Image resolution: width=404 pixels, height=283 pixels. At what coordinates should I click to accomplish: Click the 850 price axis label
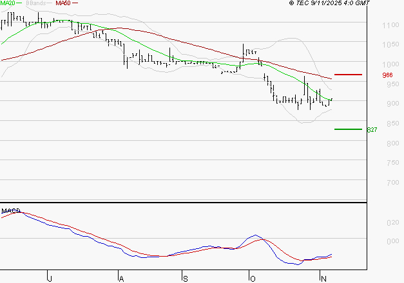(x=393, y=123)
